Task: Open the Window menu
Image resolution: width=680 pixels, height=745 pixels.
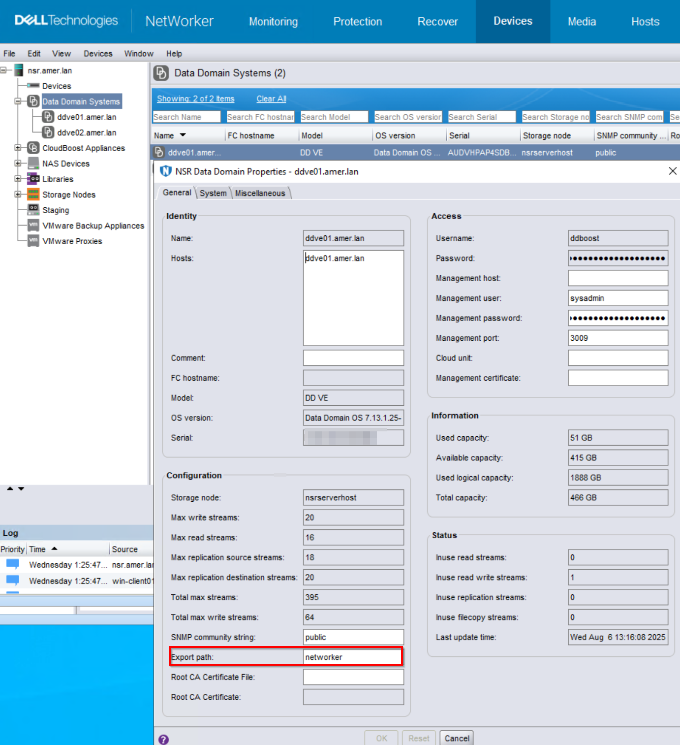Action: click(138, 53)
